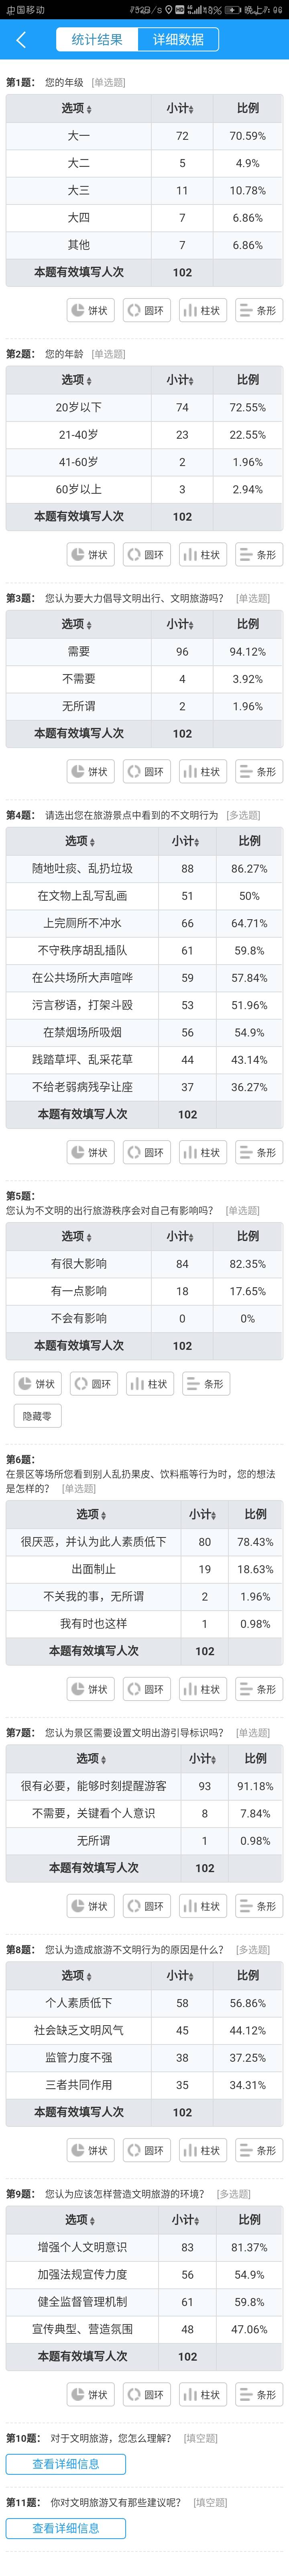Go back using the top-left arrow
Screen dimensions: 289x2576
[x=21, y=40]
